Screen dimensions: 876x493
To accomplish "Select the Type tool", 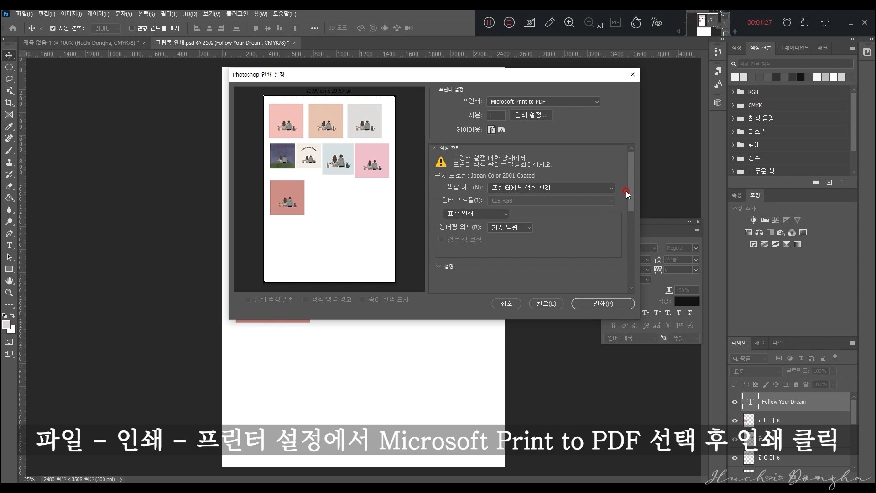I will tap(9, 245).
